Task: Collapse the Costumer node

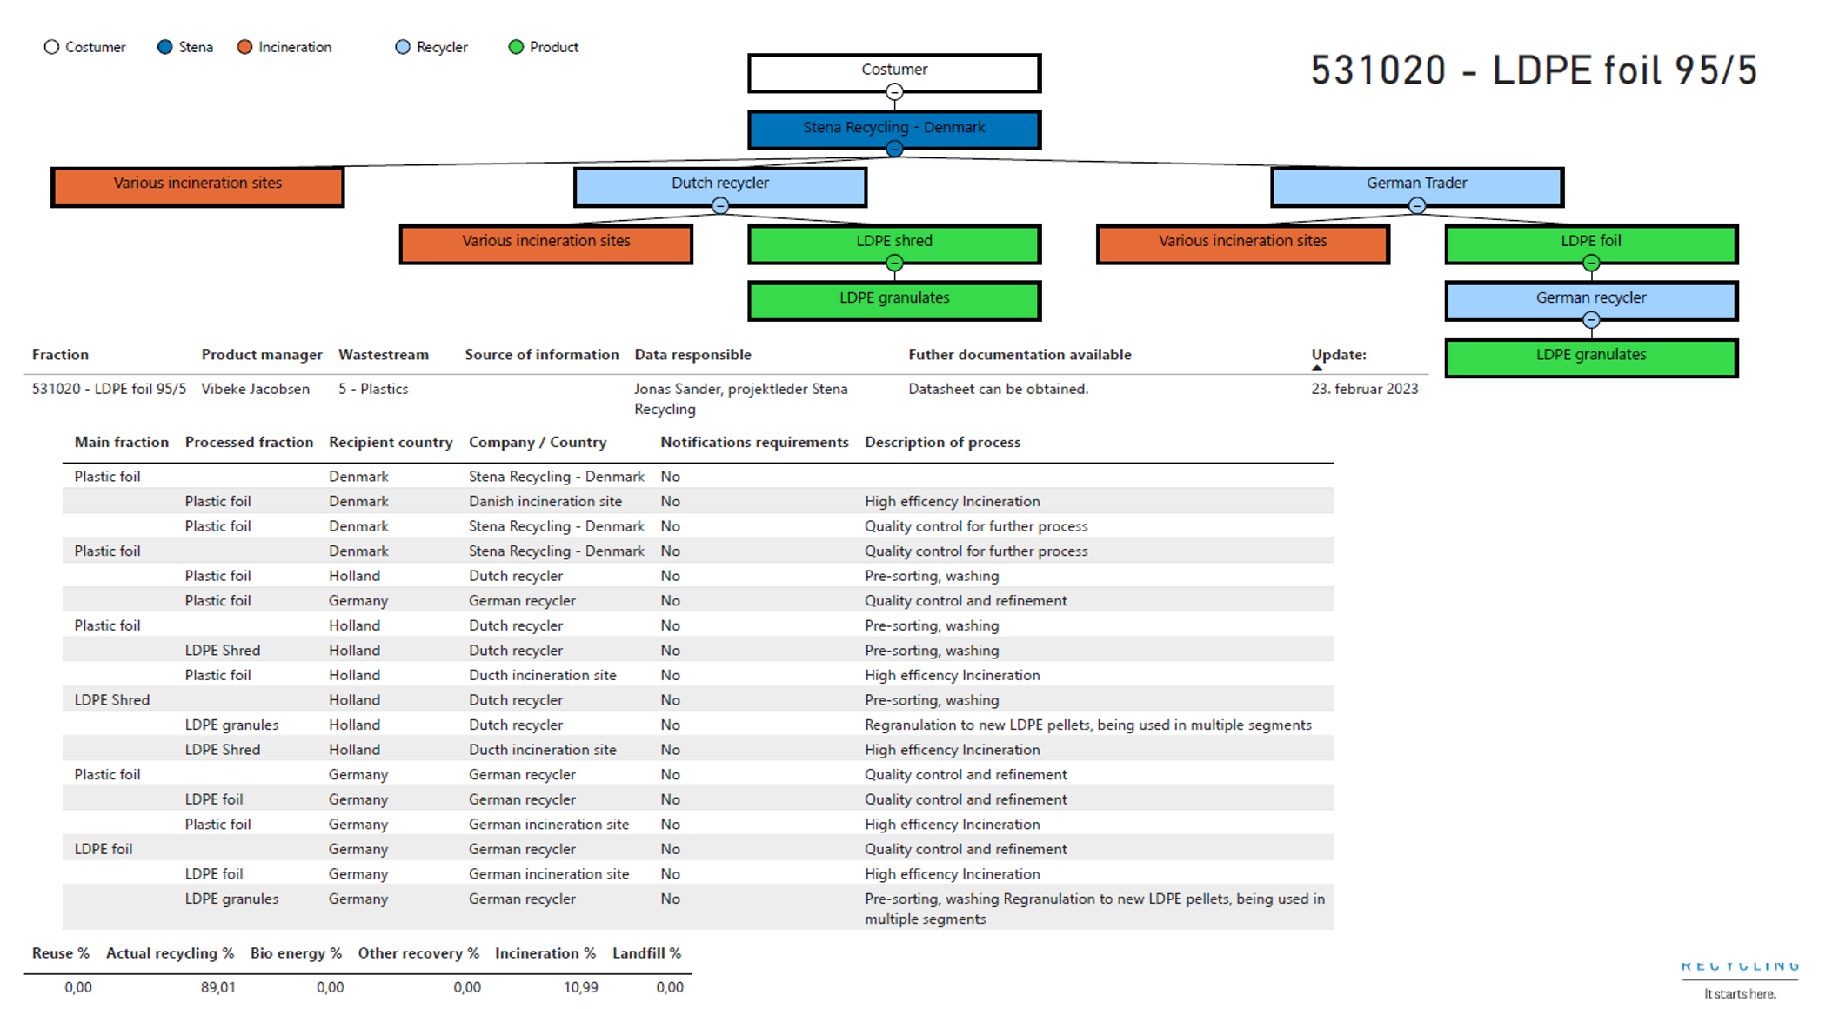Action: tap(894, 91)
